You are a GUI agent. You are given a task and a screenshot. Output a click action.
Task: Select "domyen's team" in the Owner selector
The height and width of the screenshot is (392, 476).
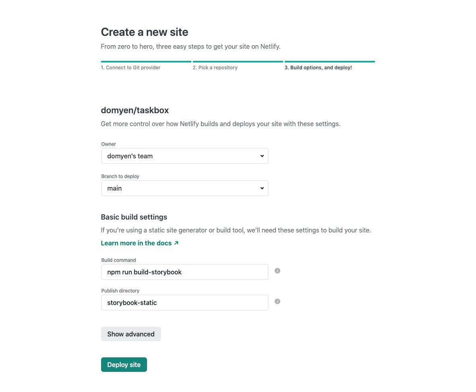tap(184, 156)
